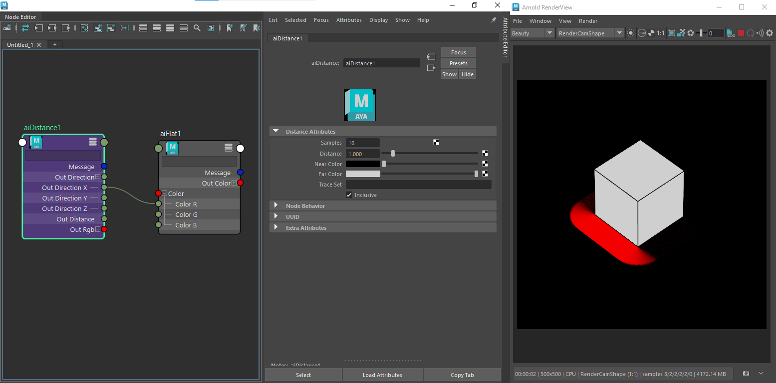Viewport: 776px width, 383px height.
Task: Click the go to input connection icon
Action: (x=431, y=57)
